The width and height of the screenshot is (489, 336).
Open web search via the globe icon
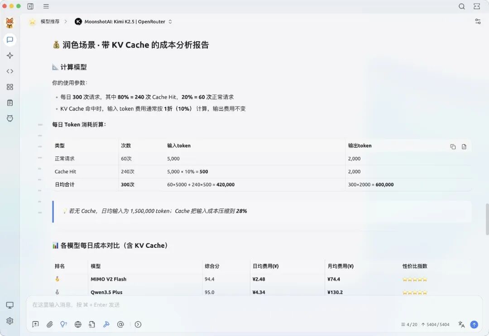point(78,324)
